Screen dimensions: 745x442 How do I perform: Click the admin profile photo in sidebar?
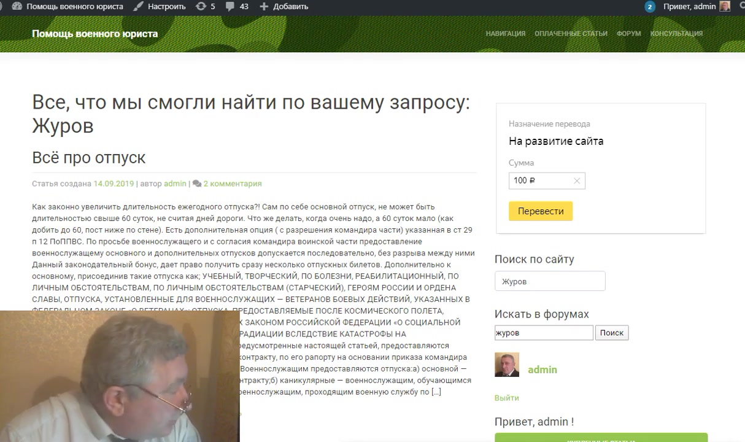[507, 365]
